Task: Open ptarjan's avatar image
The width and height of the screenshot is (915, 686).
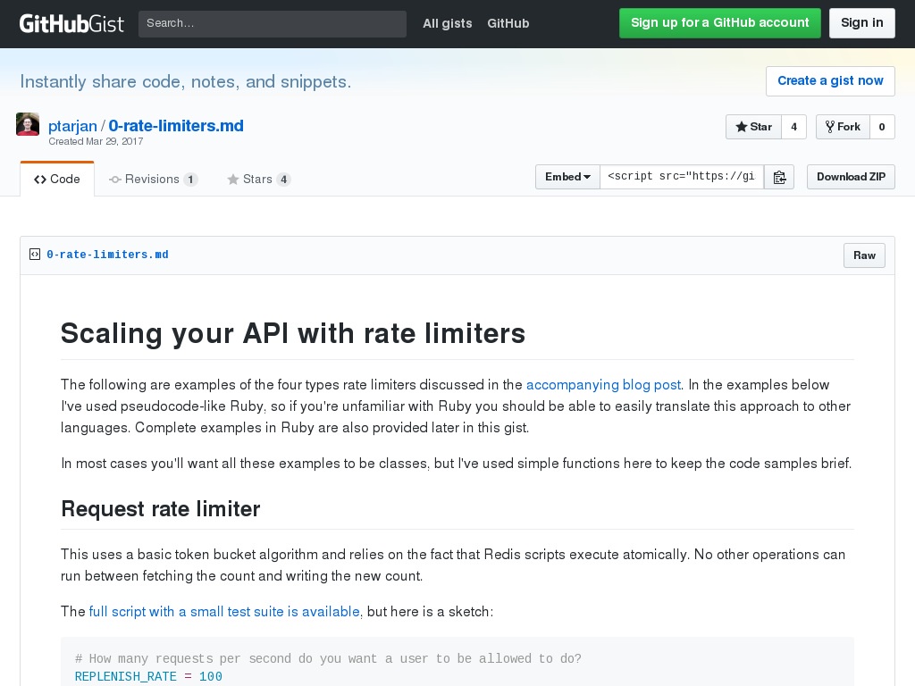Action: 28,125
